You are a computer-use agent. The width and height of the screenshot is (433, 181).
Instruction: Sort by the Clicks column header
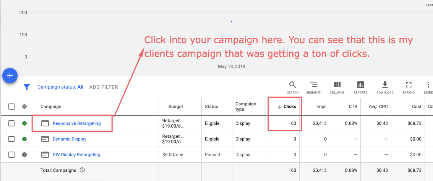(287, 107)
